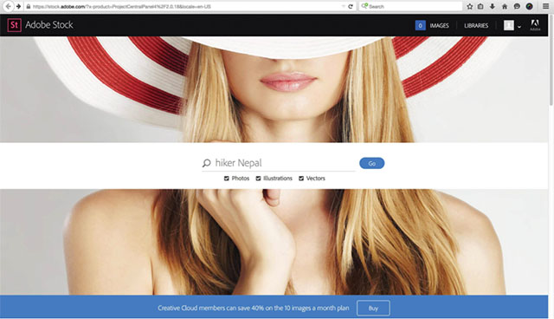
Task: Click the Vectors label text
Action: [x=315, y=179]
